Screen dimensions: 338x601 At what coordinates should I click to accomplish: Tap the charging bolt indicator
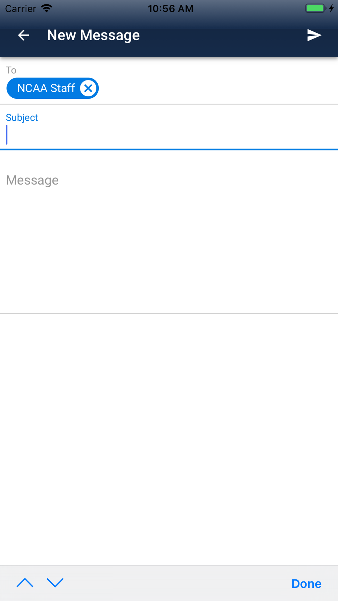tap(332, 8)
